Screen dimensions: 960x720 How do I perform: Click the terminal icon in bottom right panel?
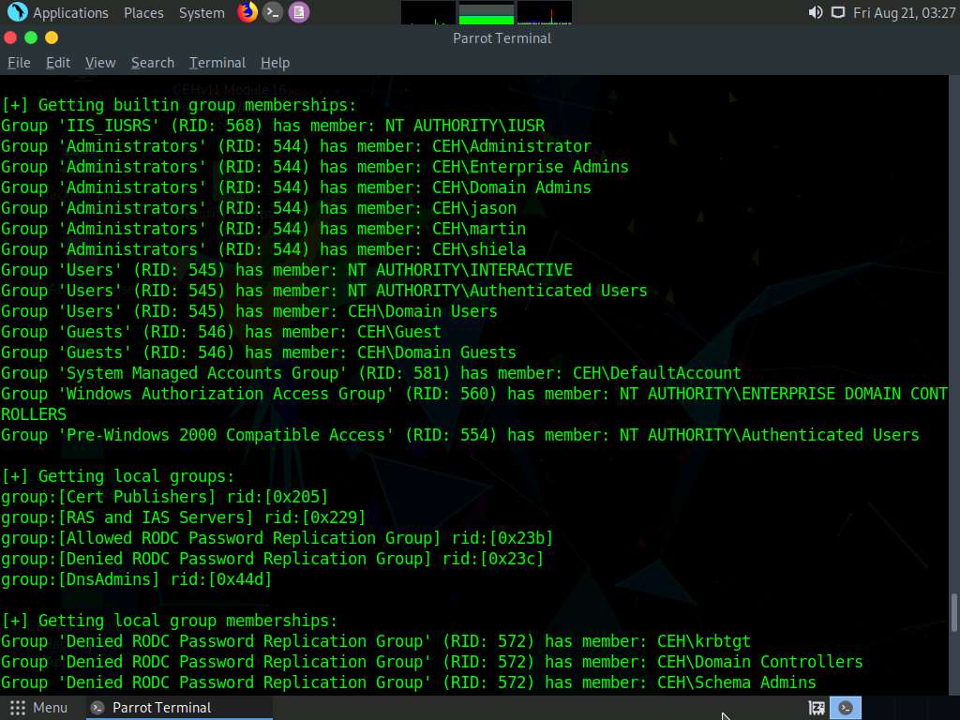coord(846,709)
